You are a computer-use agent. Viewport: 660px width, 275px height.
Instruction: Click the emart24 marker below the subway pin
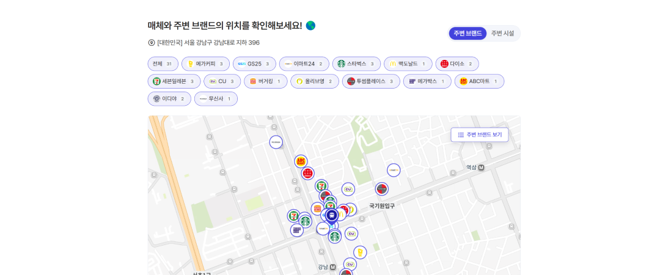[x=323, y=229]
